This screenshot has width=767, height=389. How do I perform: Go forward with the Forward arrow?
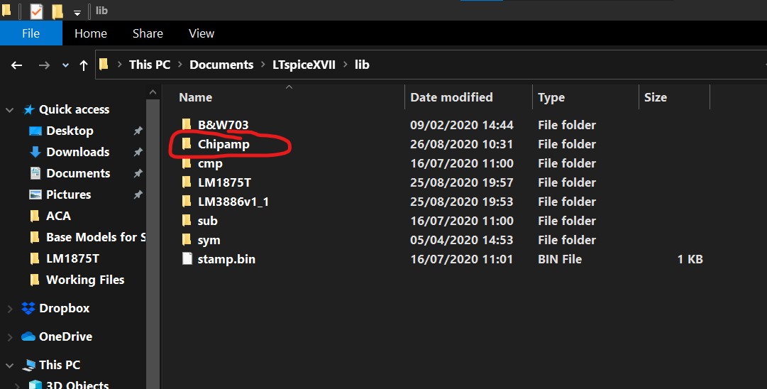tap(44, 65)
